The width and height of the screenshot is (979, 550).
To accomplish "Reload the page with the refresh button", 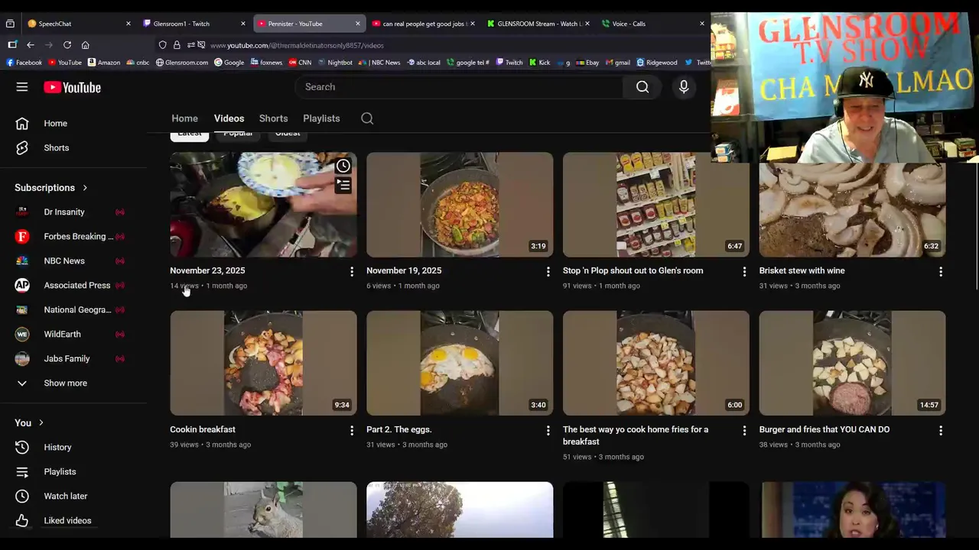I will (x=67, y=45).
